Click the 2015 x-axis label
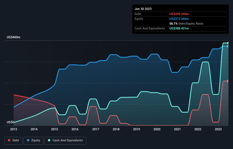 [54, 129]
